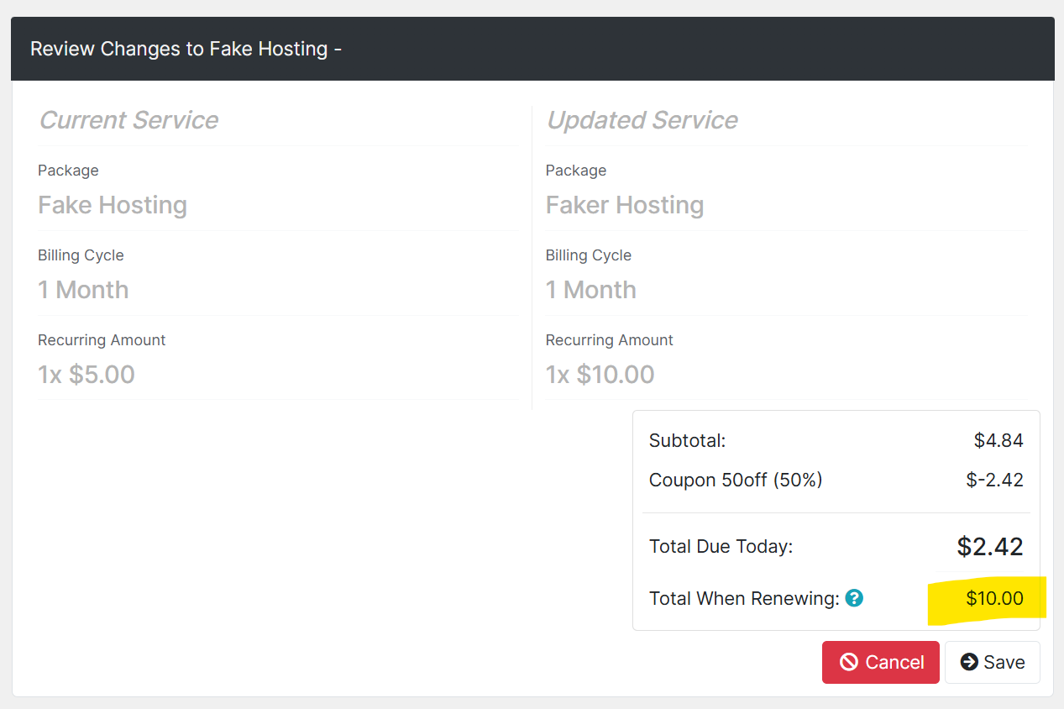Click the prohibition icon inside the Cancel button
The height and width of the screenshot is (709, 1064).
(849, 663)
